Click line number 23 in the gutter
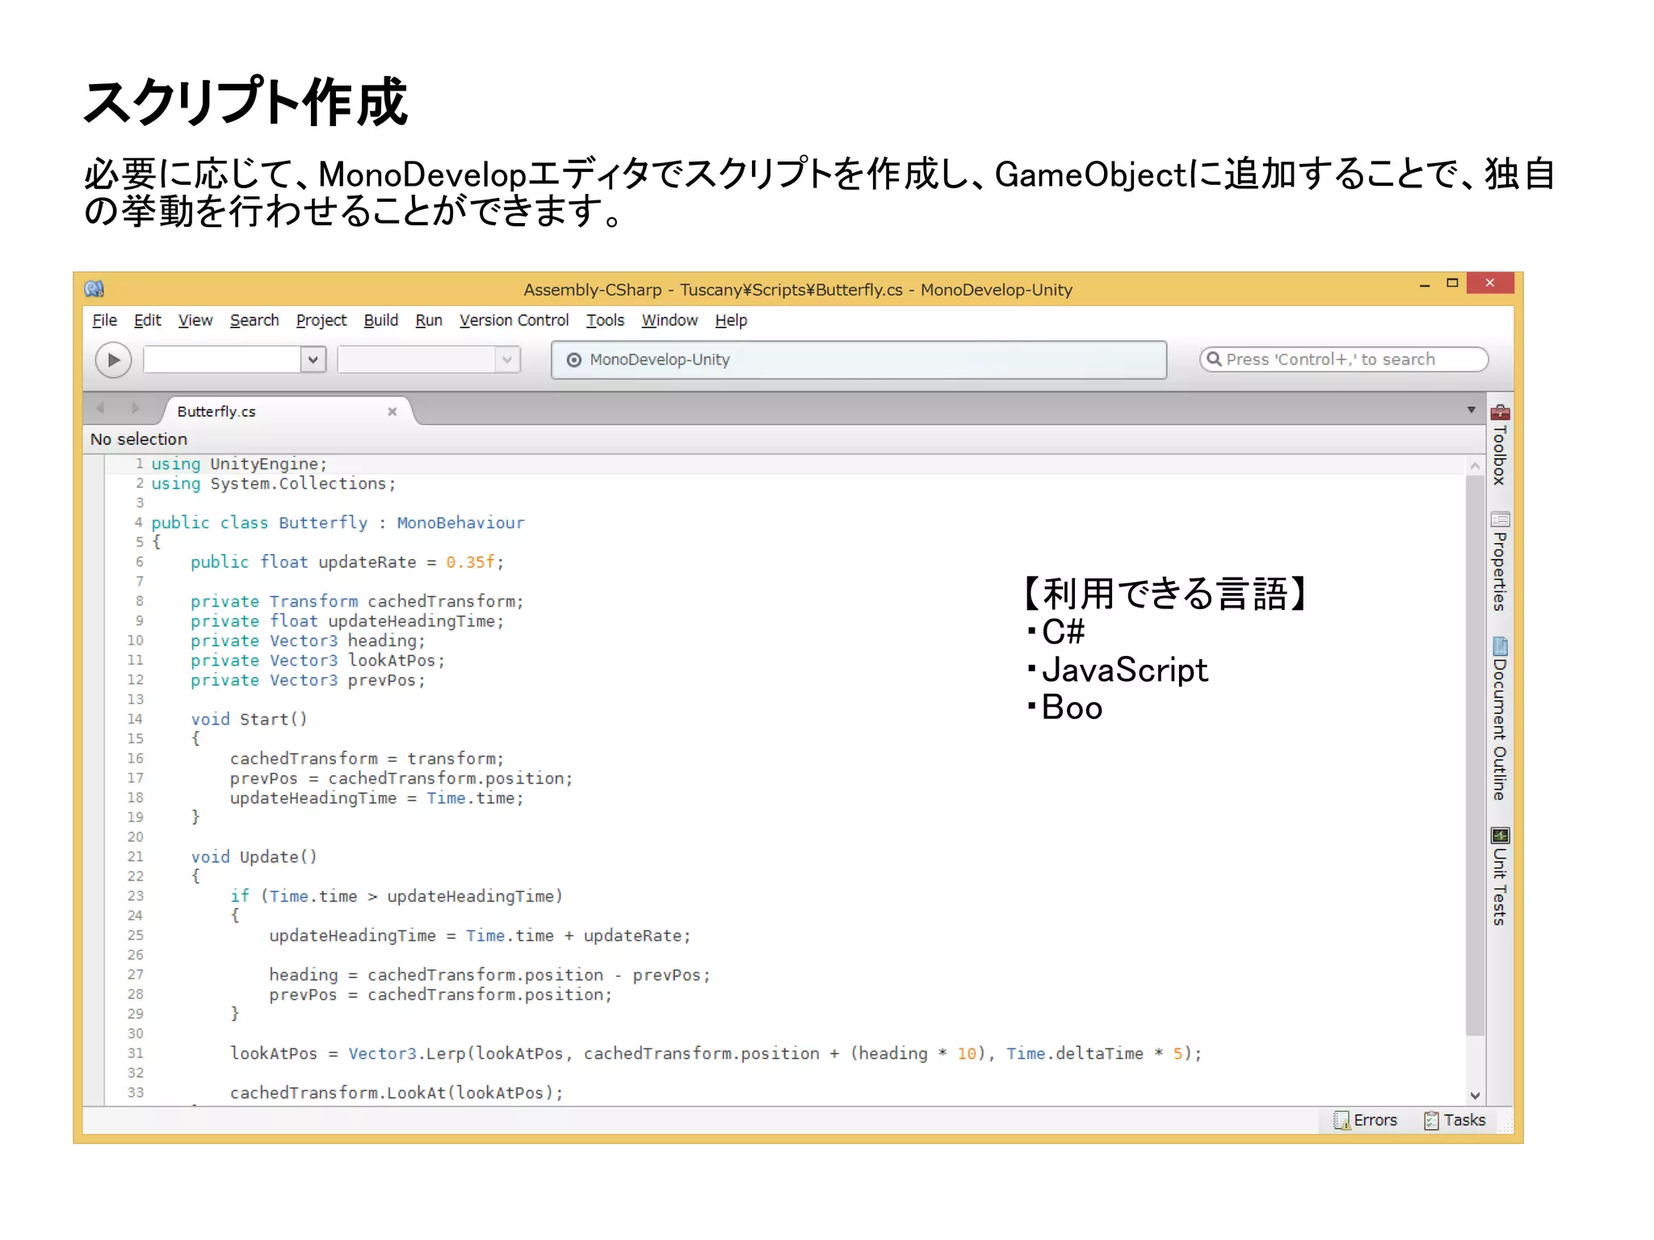Image resolution: width=1654 pixels, height=1240 pixels. 135,896
